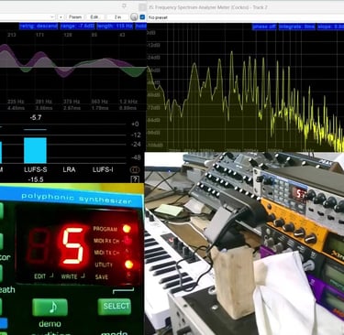Click the green music-note demo button
The width and height of the screenshot is (344, 335).
[50, 308]
